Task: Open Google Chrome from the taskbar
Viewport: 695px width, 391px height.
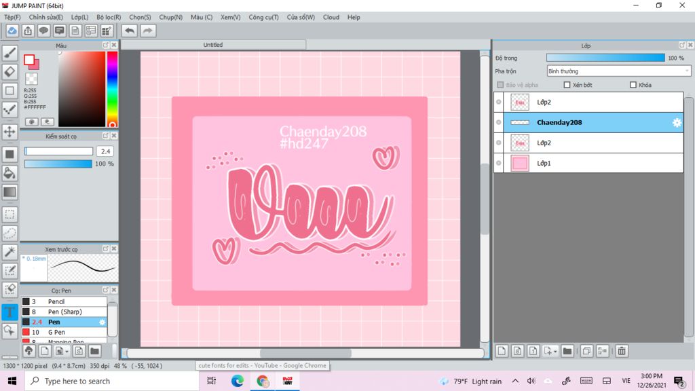Action: 263,381
